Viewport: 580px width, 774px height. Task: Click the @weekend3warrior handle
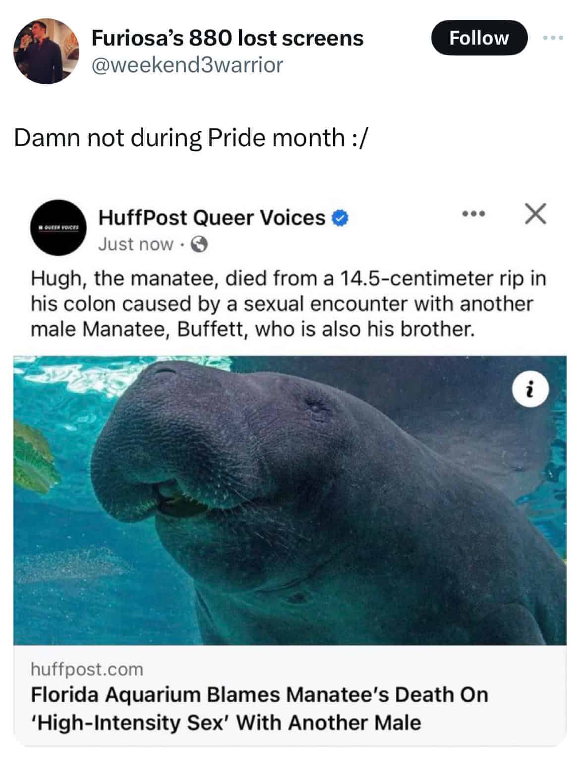point(187,64)
